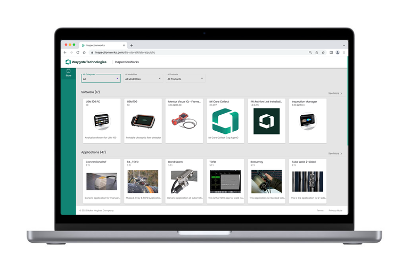This screenshot has height=272, width=409.
Task: Open the browser three-dot menu
Action: 344,52
